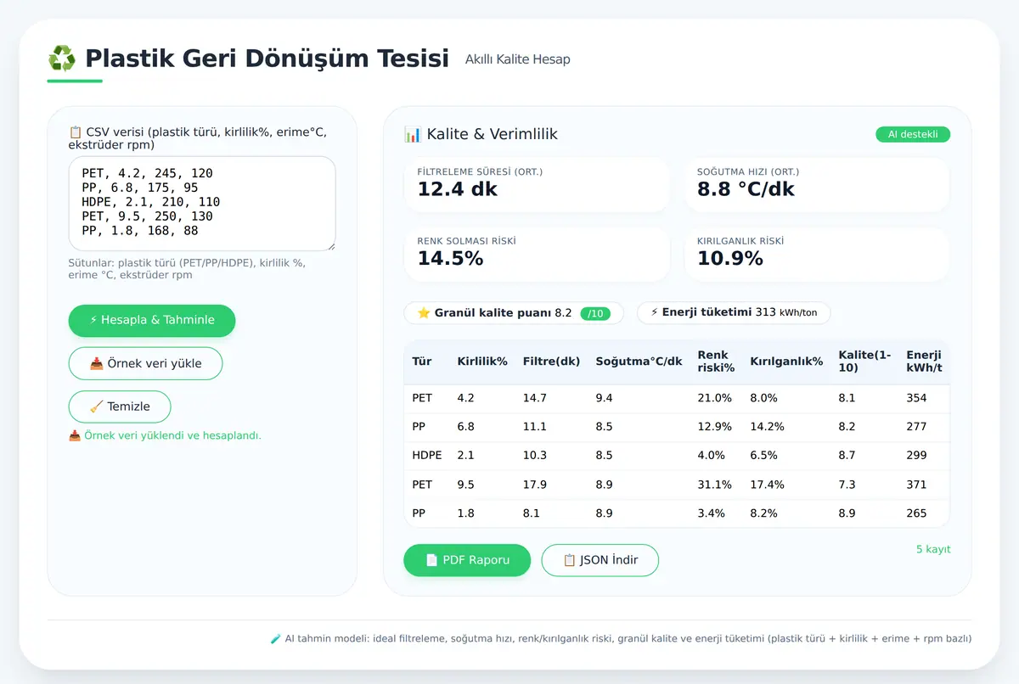Click the 31.1% color risk cell
This screenshot has height=684, width=1019.
pyautogui.click(x=714, y=484)
